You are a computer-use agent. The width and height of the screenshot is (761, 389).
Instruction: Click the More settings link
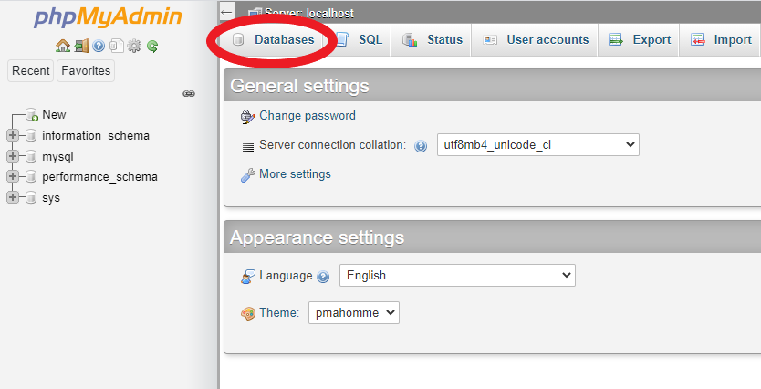[295, 173]
